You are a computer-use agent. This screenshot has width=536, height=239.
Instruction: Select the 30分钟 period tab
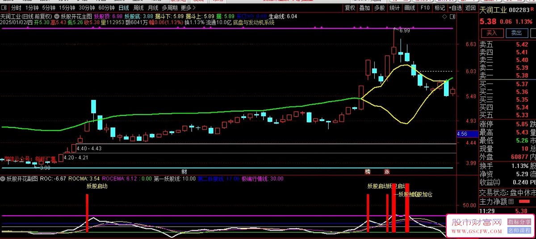(x=87, y=8)
